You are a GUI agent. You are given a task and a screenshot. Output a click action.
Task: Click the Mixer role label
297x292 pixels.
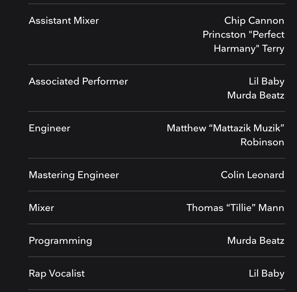tap(41, 208)
